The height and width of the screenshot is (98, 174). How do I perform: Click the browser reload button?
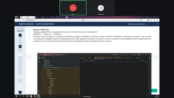tap(23, 20)
